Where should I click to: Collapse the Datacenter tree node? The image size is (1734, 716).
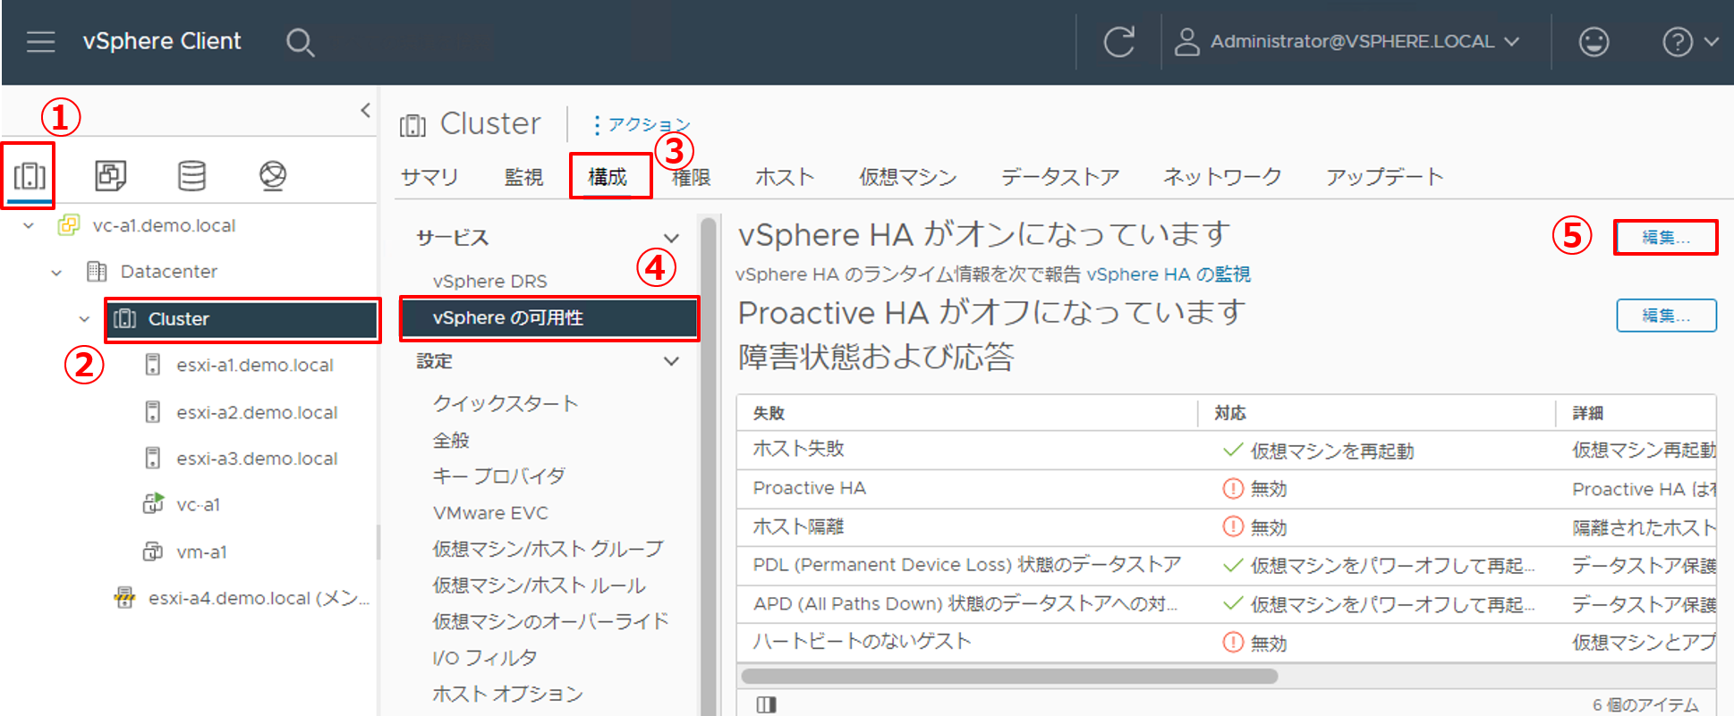[56, 272]
